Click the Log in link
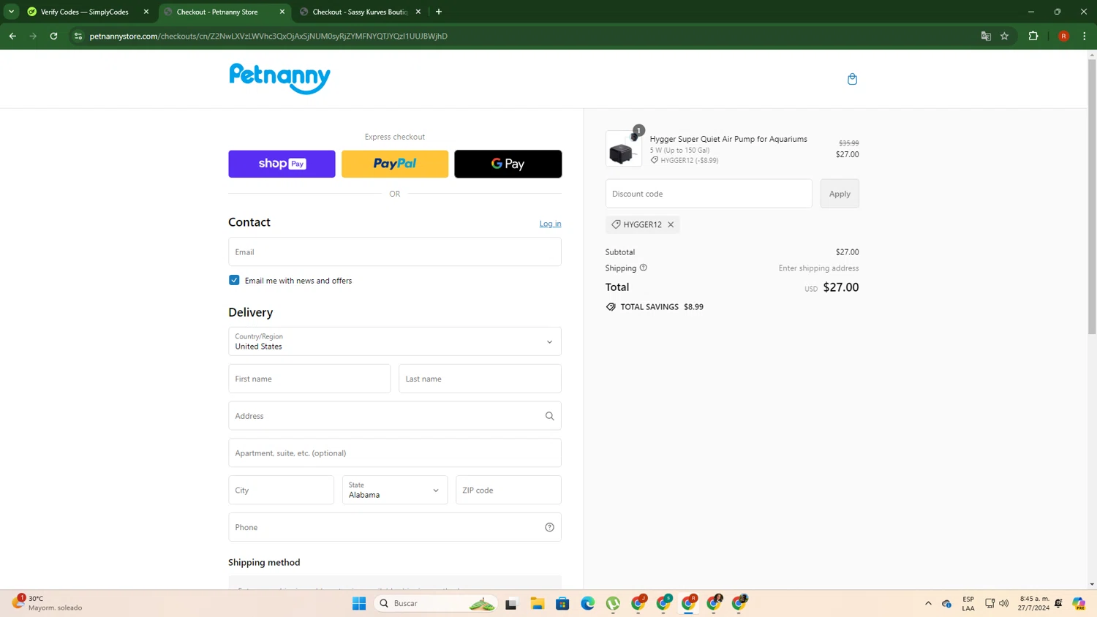 click(551, 224)
